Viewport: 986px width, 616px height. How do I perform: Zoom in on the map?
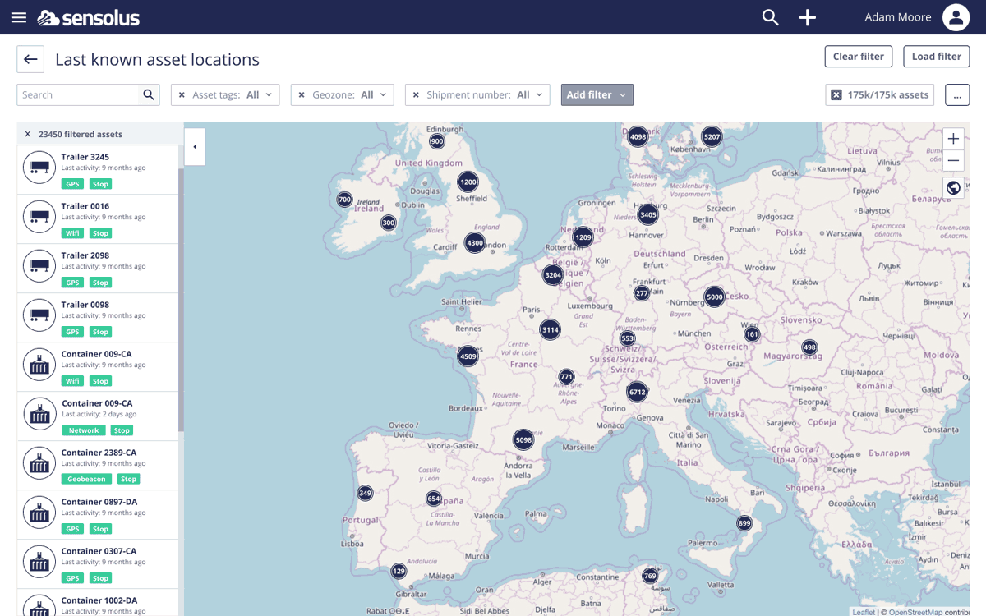tap(953, 139)
